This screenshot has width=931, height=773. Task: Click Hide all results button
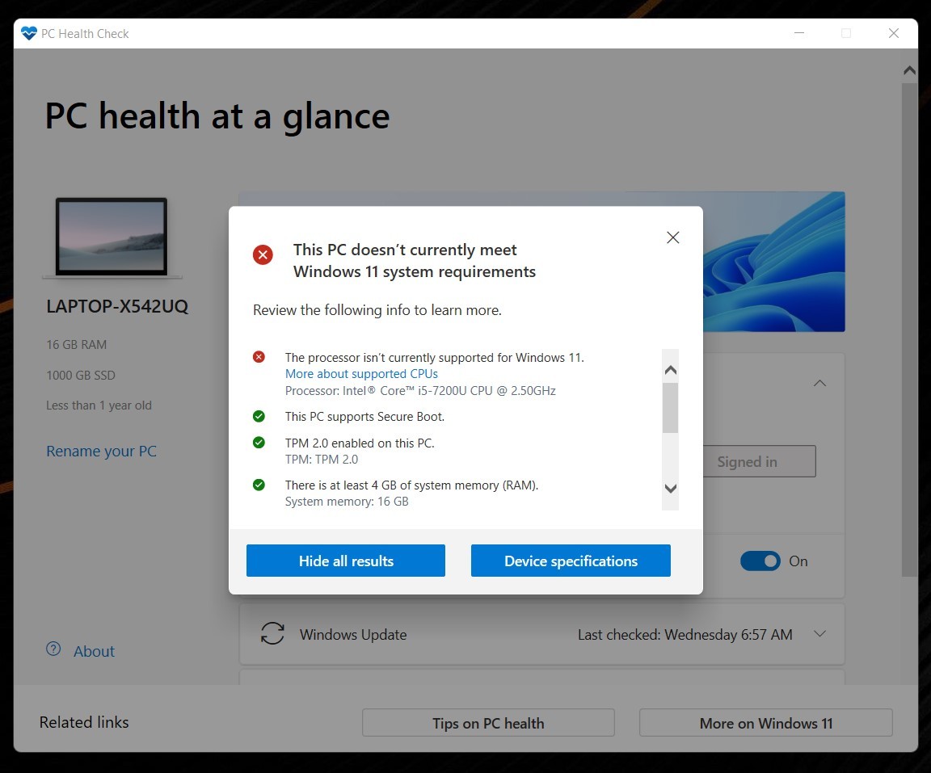(346, 561)
